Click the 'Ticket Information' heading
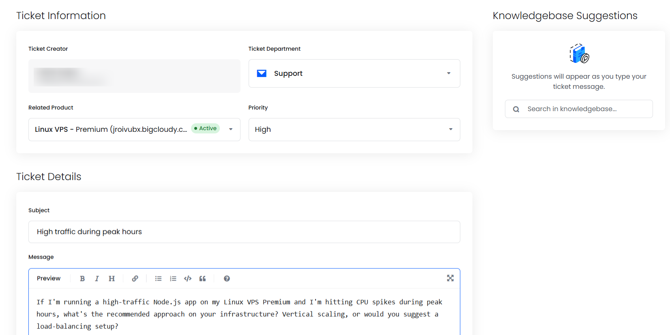The image size is (670, 335). (61, 16)
